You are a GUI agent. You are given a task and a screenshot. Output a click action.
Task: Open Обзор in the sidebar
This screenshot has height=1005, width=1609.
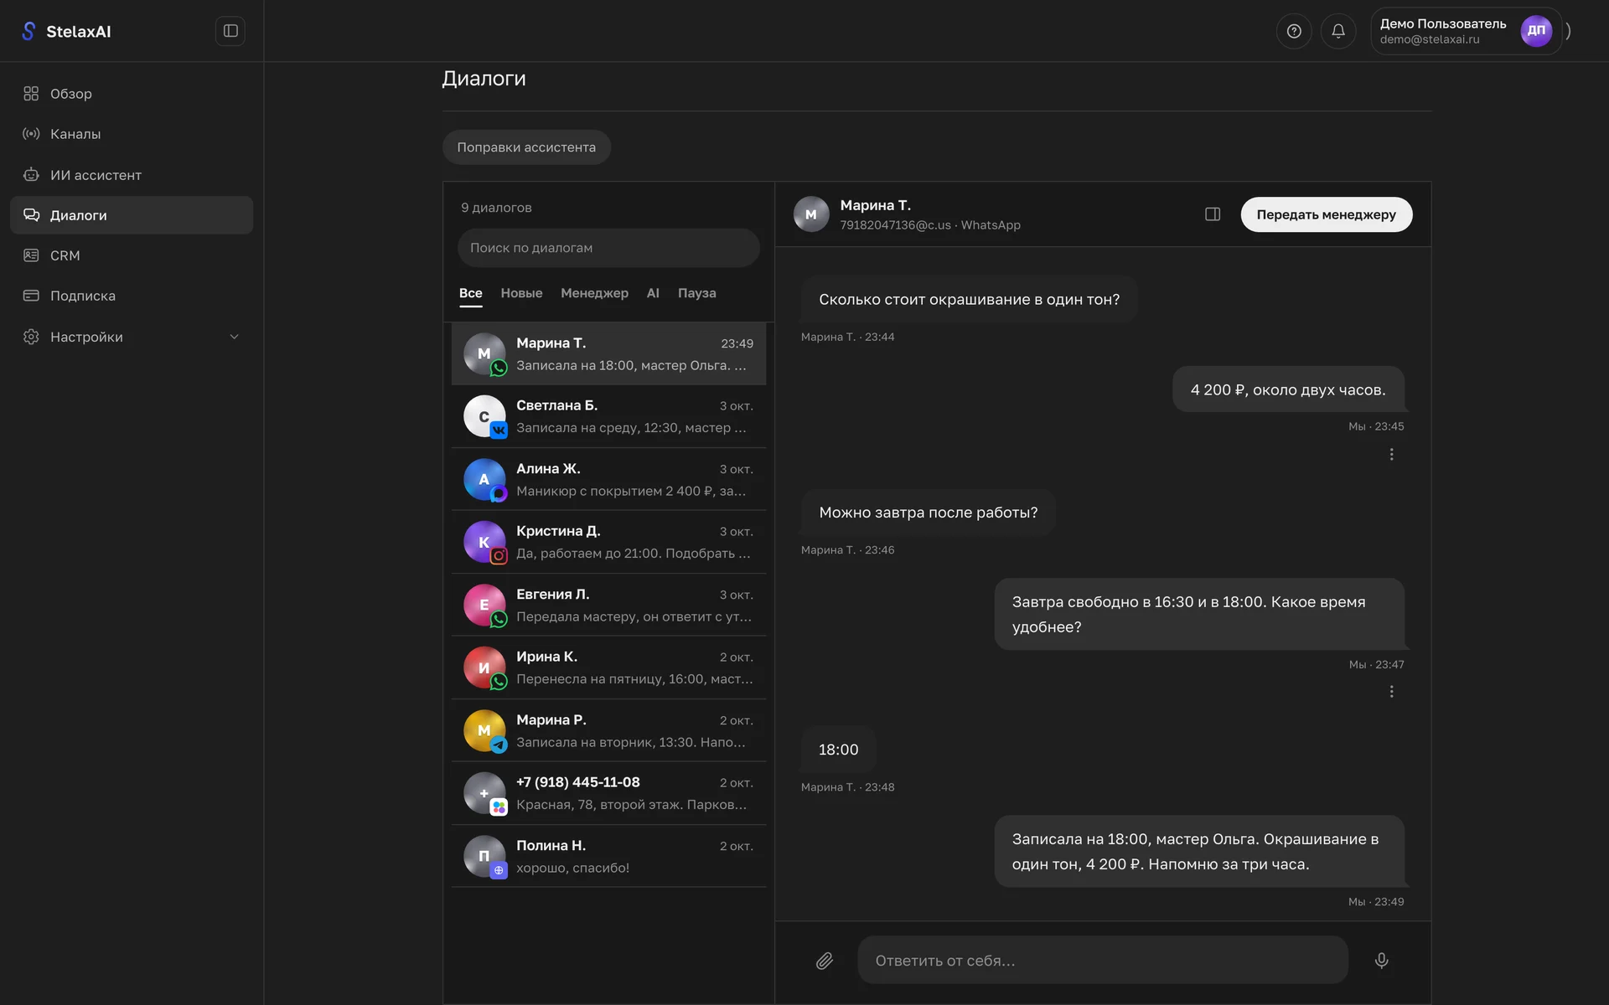coord(132,94)
